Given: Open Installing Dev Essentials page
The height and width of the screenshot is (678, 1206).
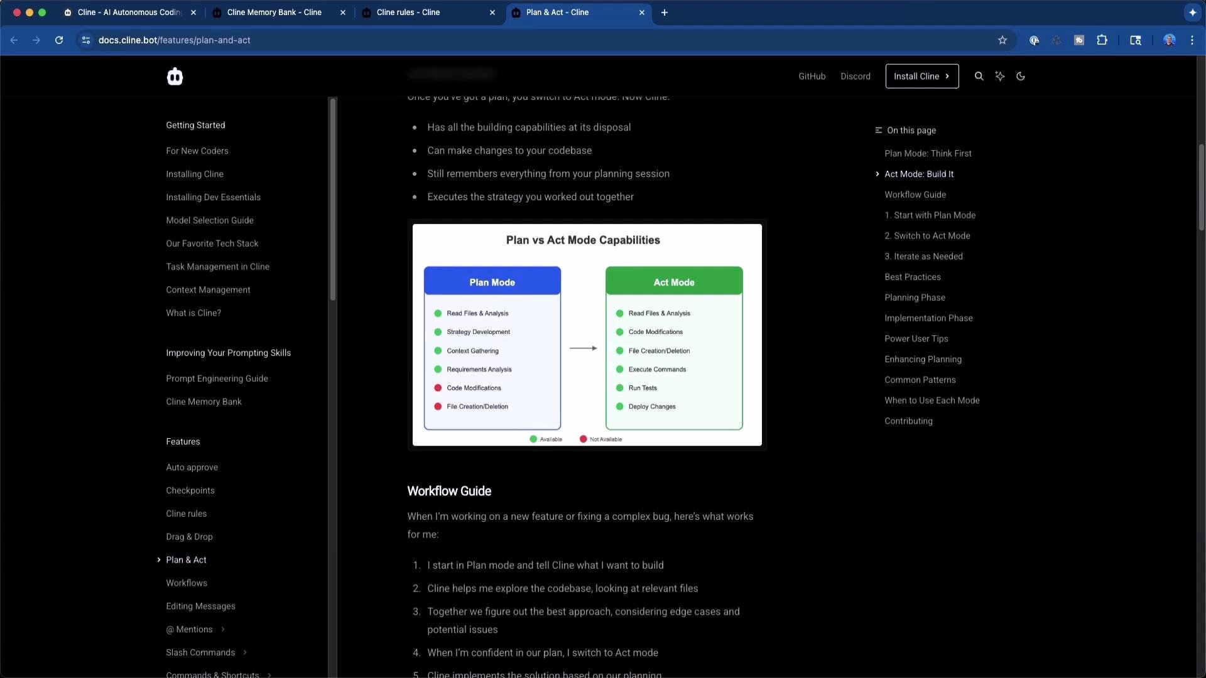Looking at the screenshot, I should [x=213, y=198].
